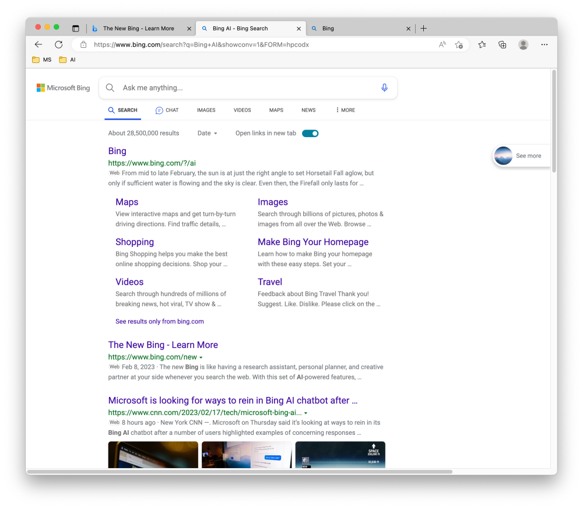Viewport: 583px width, 509px height.
Task: Click See results only from bing.com
Action: tap(160, 322)
